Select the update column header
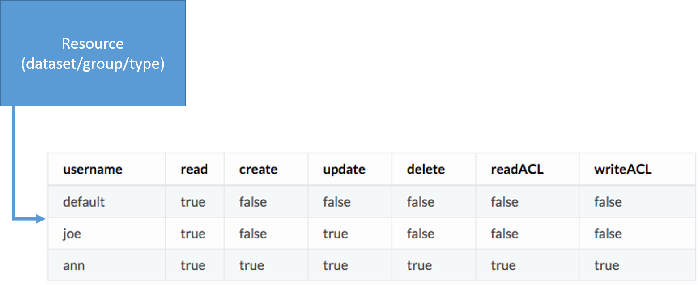This screenshot has height=285, width=698. 344,170
